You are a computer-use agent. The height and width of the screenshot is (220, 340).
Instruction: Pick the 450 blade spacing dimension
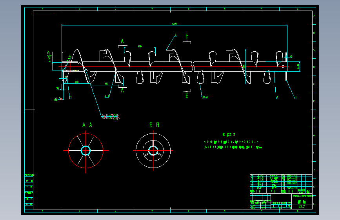140,47
